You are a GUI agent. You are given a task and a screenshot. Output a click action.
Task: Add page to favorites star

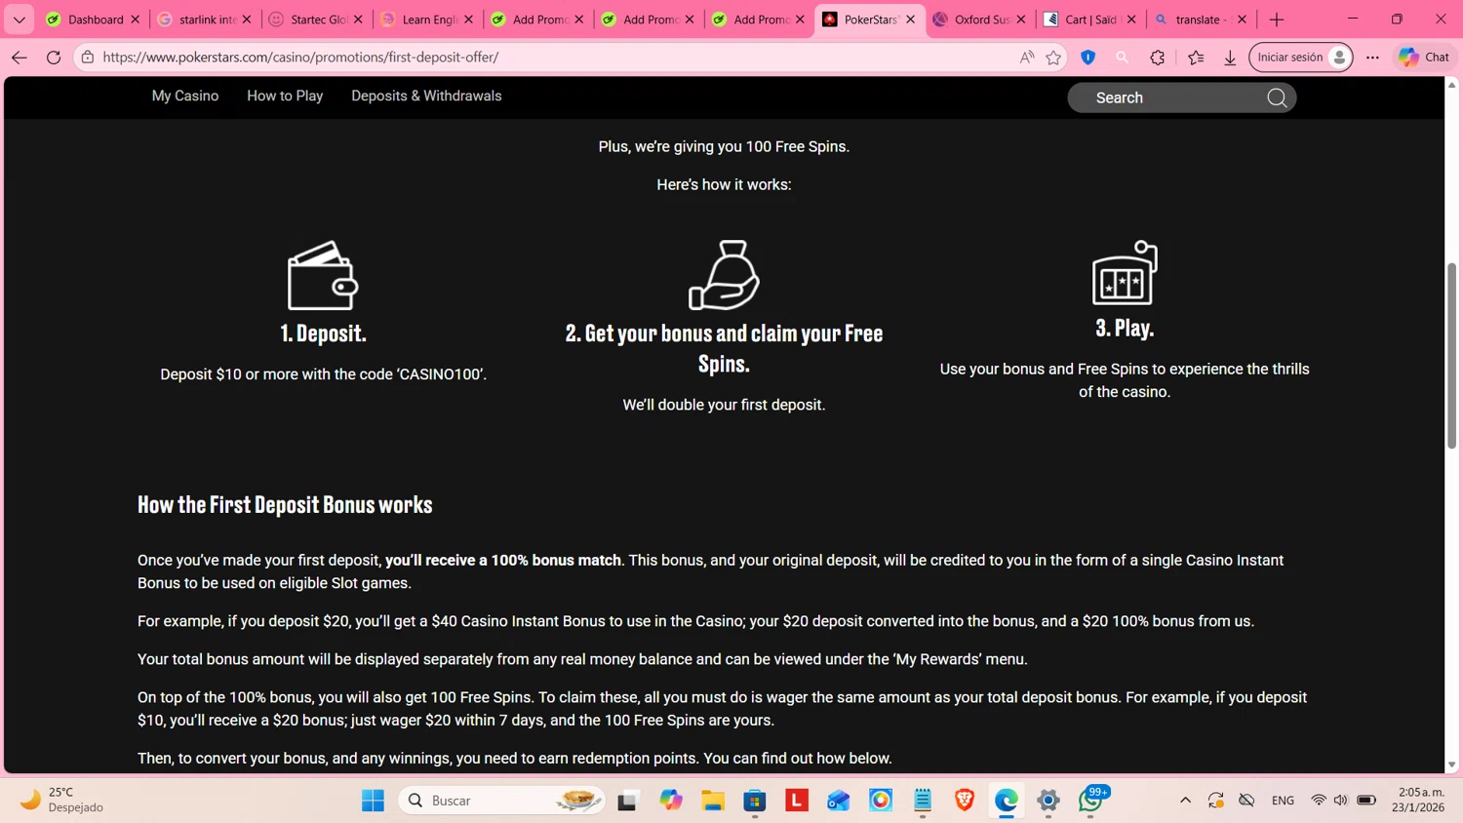(x=1053, y=58)
